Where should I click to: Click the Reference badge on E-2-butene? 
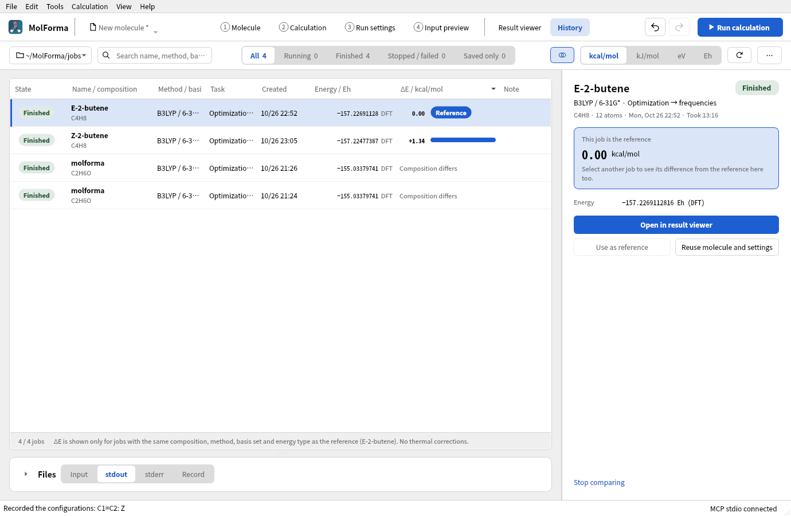(x=451, y=113)
